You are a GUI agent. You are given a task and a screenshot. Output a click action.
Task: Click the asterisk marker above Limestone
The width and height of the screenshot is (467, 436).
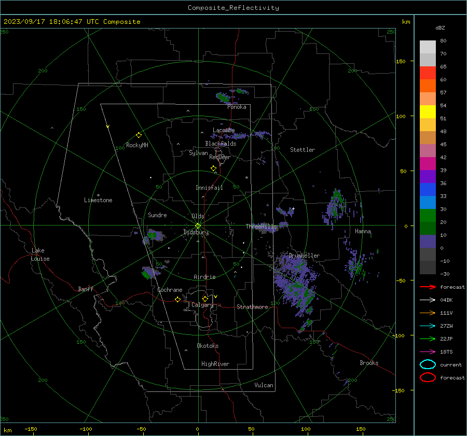(98, 195)
